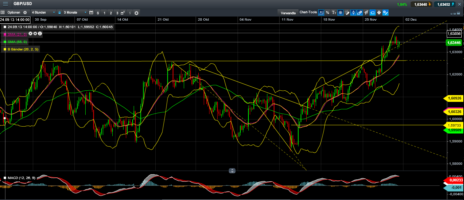Click the print chart icon

[379, 13]
